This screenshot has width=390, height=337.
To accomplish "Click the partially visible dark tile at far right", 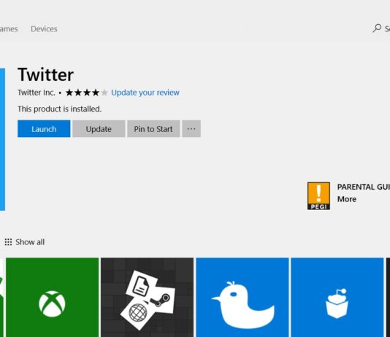I will click(x=388, y=298).
